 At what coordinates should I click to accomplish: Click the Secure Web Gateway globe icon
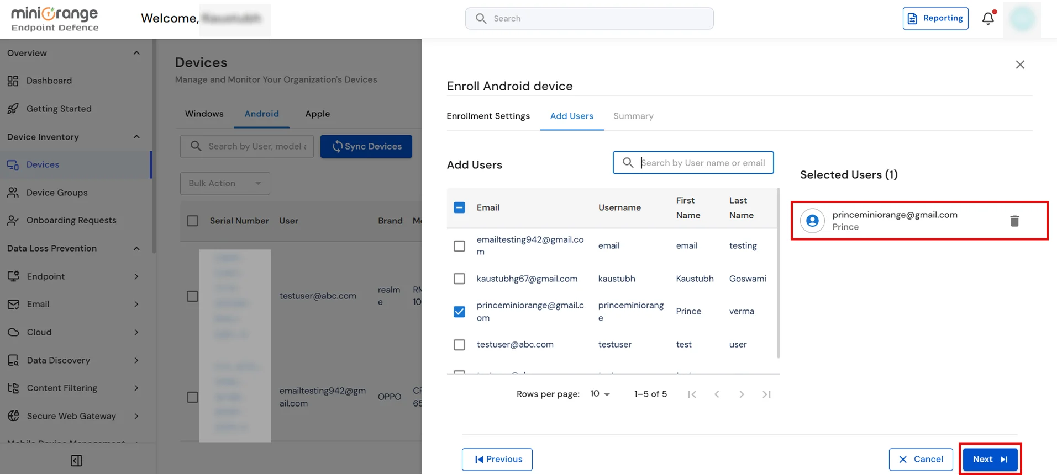(x=13, y=416)
